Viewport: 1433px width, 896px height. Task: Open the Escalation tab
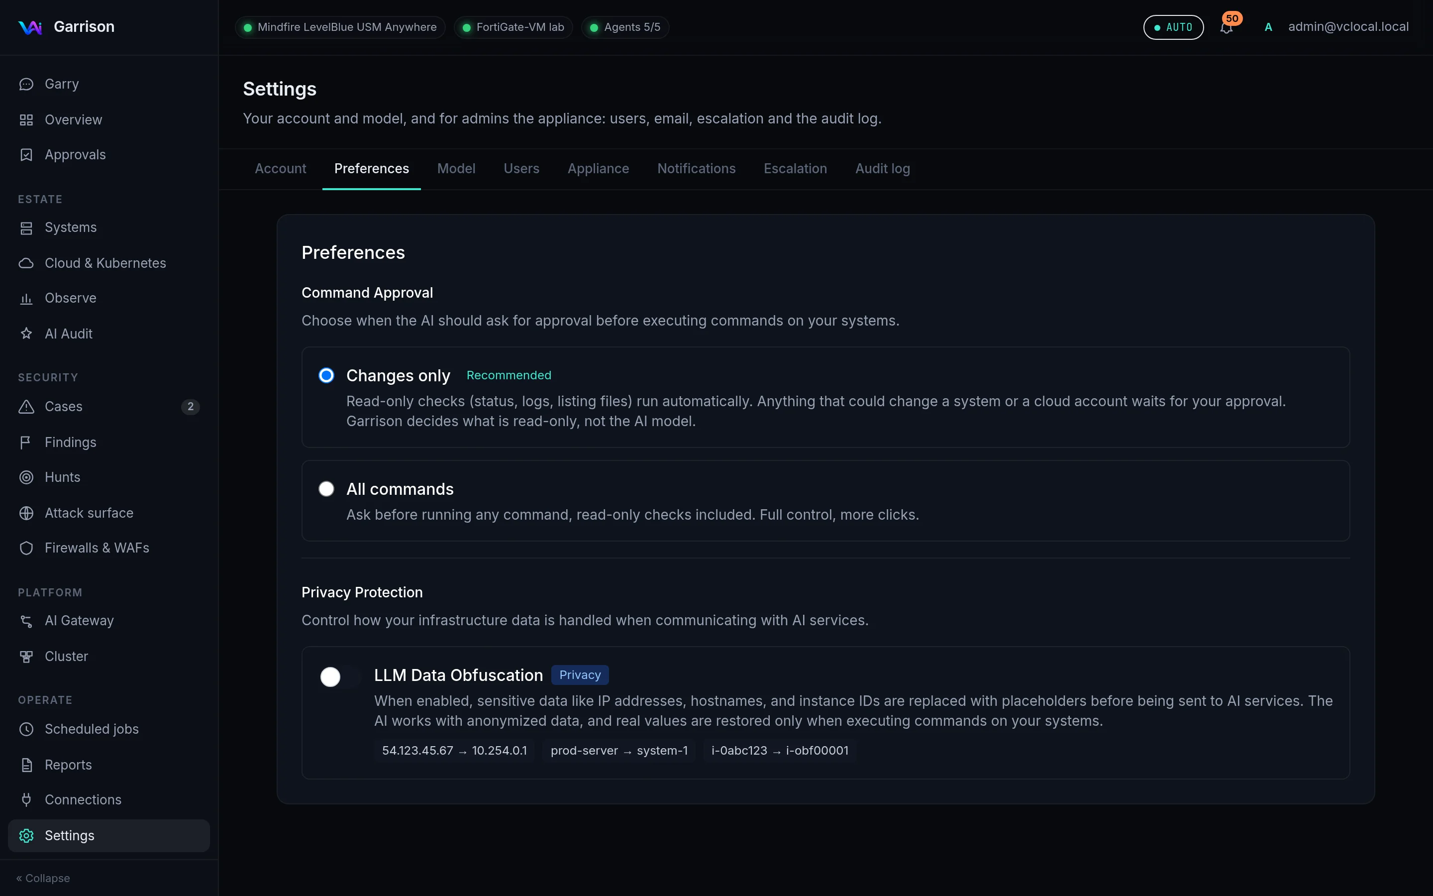tap(795, 169)
